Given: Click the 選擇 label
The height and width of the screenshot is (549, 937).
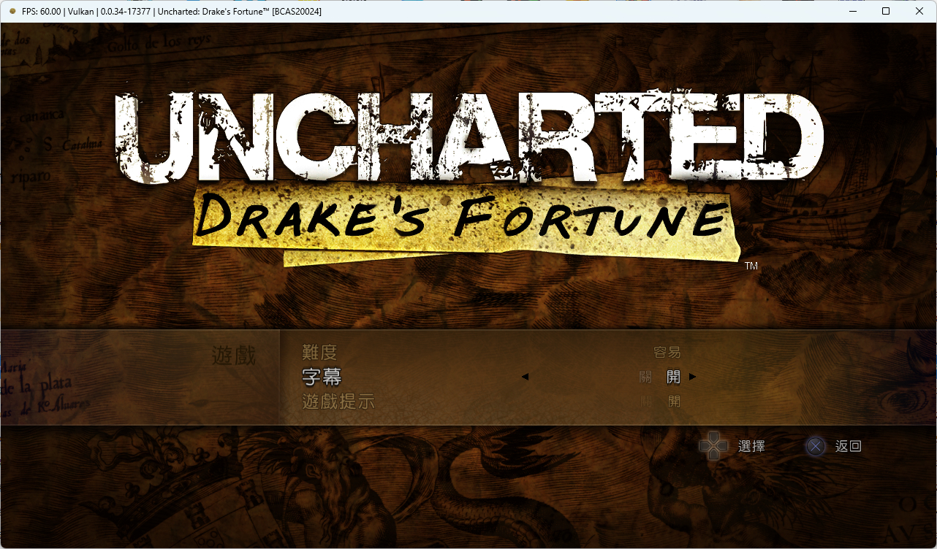Looking at the screenshot, I should pyautogui.click(x=751, y=446).
